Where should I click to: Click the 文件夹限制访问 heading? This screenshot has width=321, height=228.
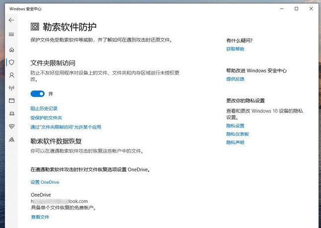[x=53, y=63]
